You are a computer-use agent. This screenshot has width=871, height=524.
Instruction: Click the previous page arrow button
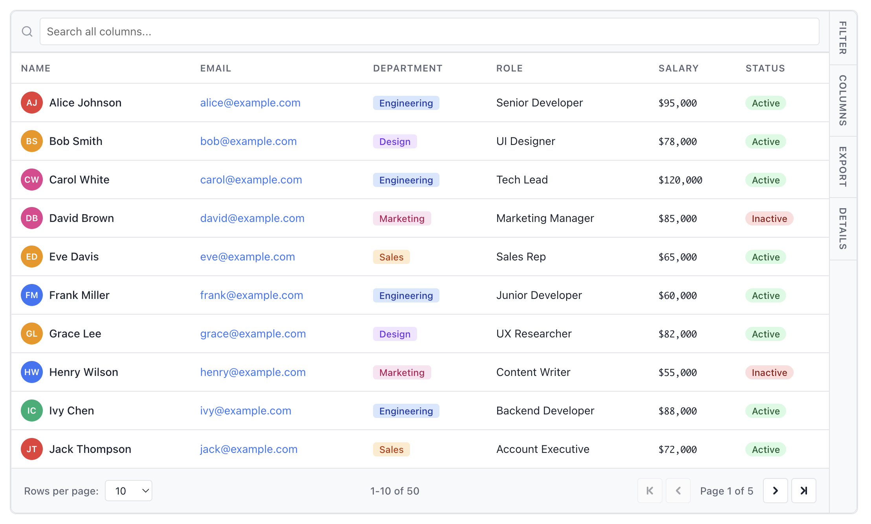pyautogui.click(x=678, y=491)
